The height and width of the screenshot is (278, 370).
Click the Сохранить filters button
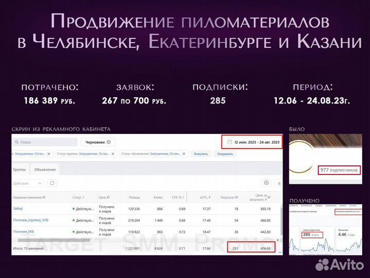pos(225,154)
